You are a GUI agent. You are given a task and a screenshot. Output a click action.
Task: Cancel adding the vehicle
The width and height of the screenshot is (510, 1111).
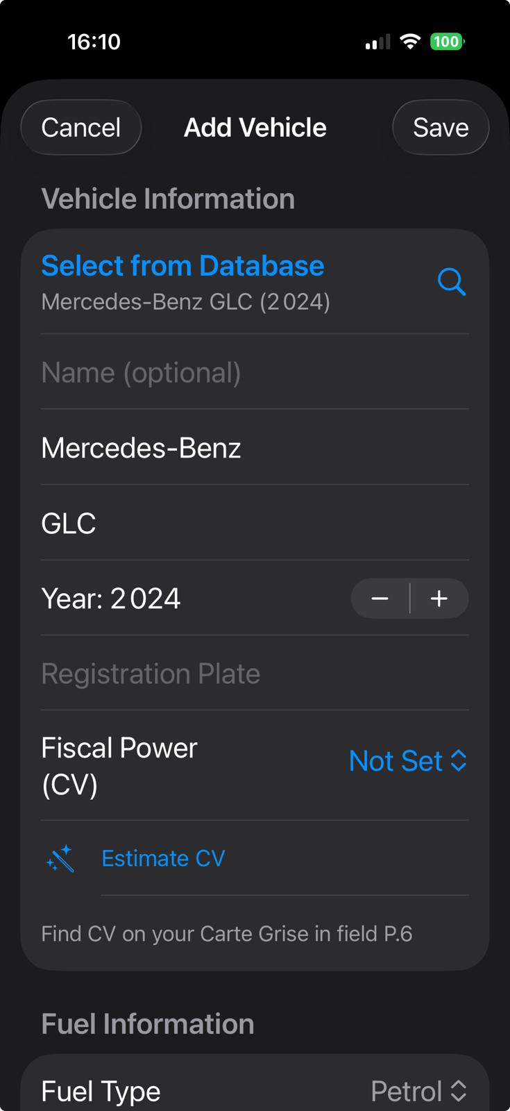[81, 128]
